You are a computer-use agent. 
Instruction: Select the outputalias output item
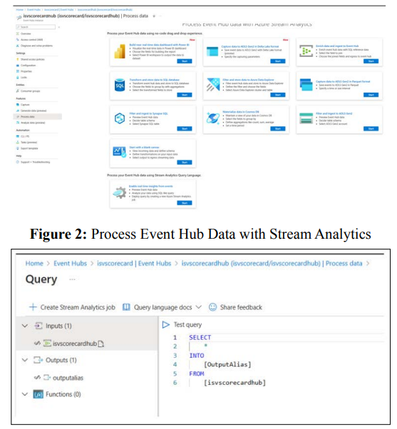68,378
